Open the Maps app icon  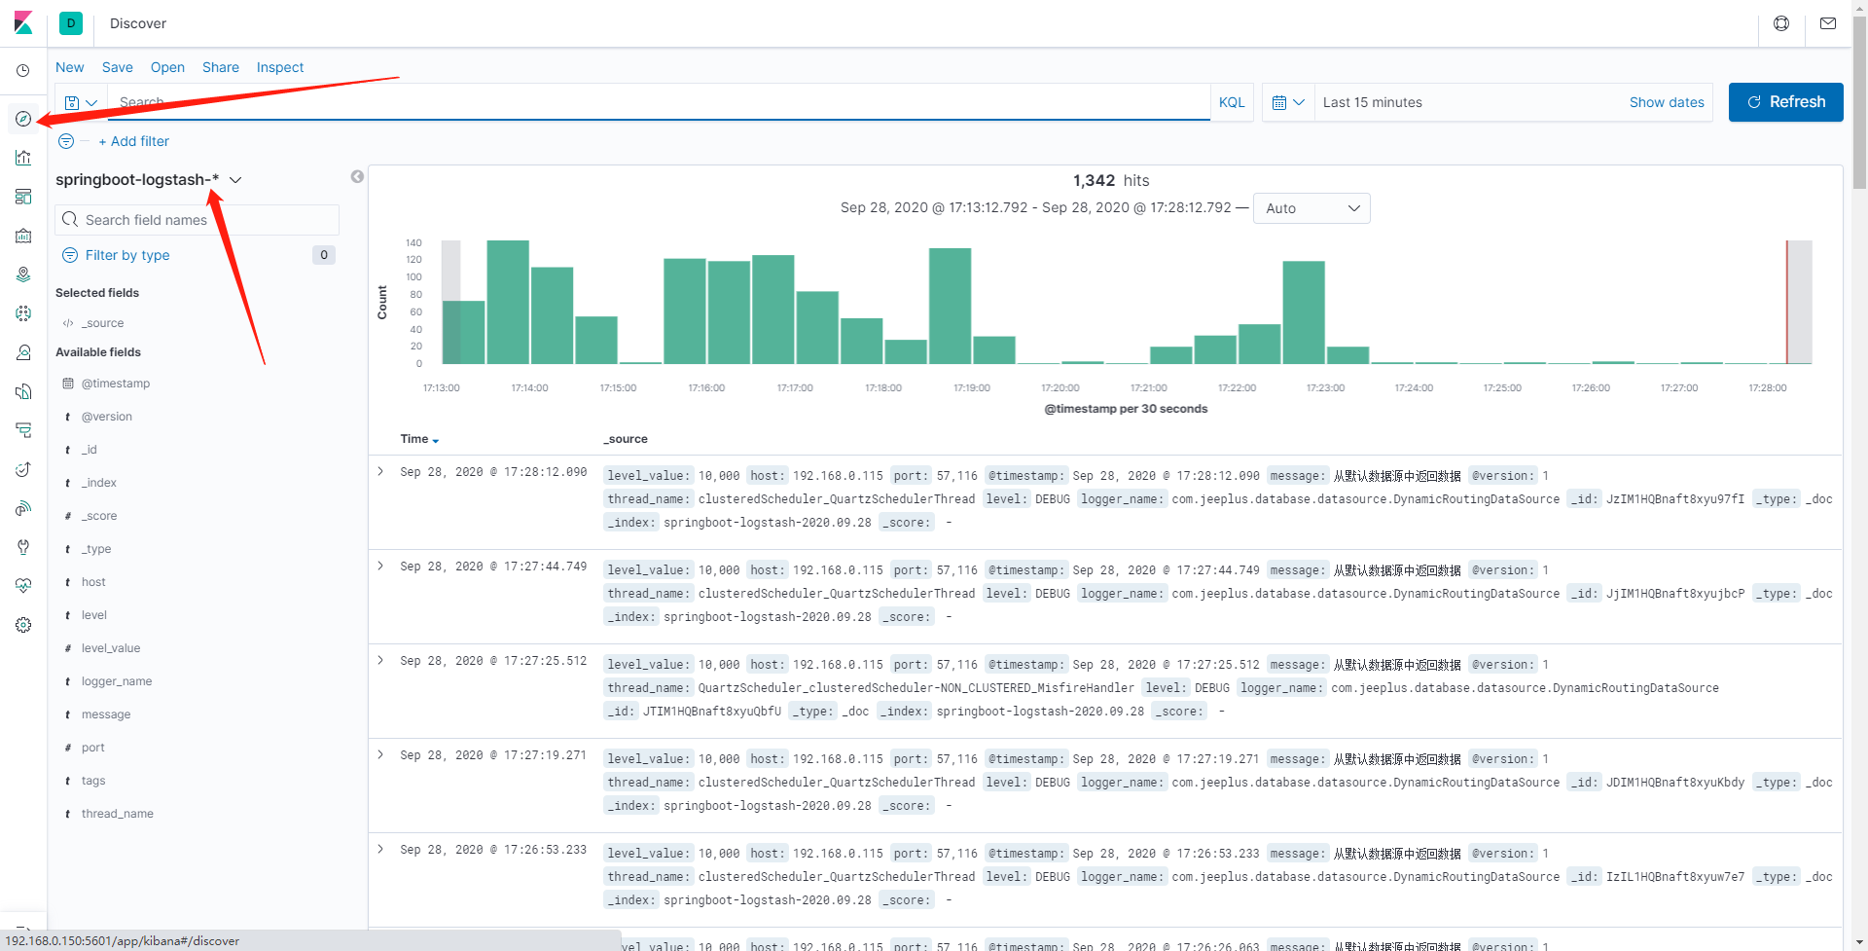[23, 274]
